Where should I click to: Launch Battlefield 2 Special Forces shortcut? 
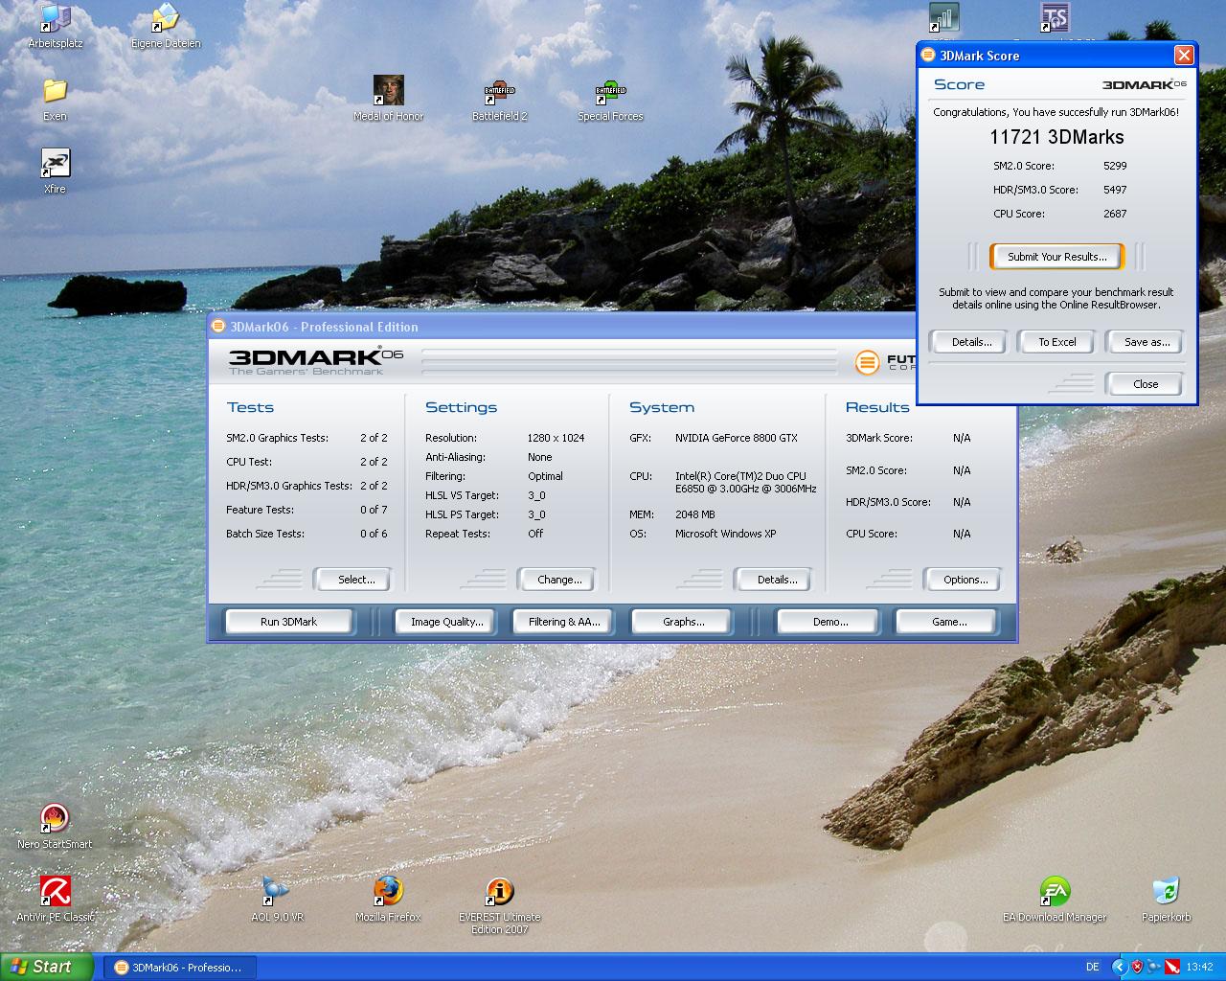pyautogui.click(x=610, y=99)
